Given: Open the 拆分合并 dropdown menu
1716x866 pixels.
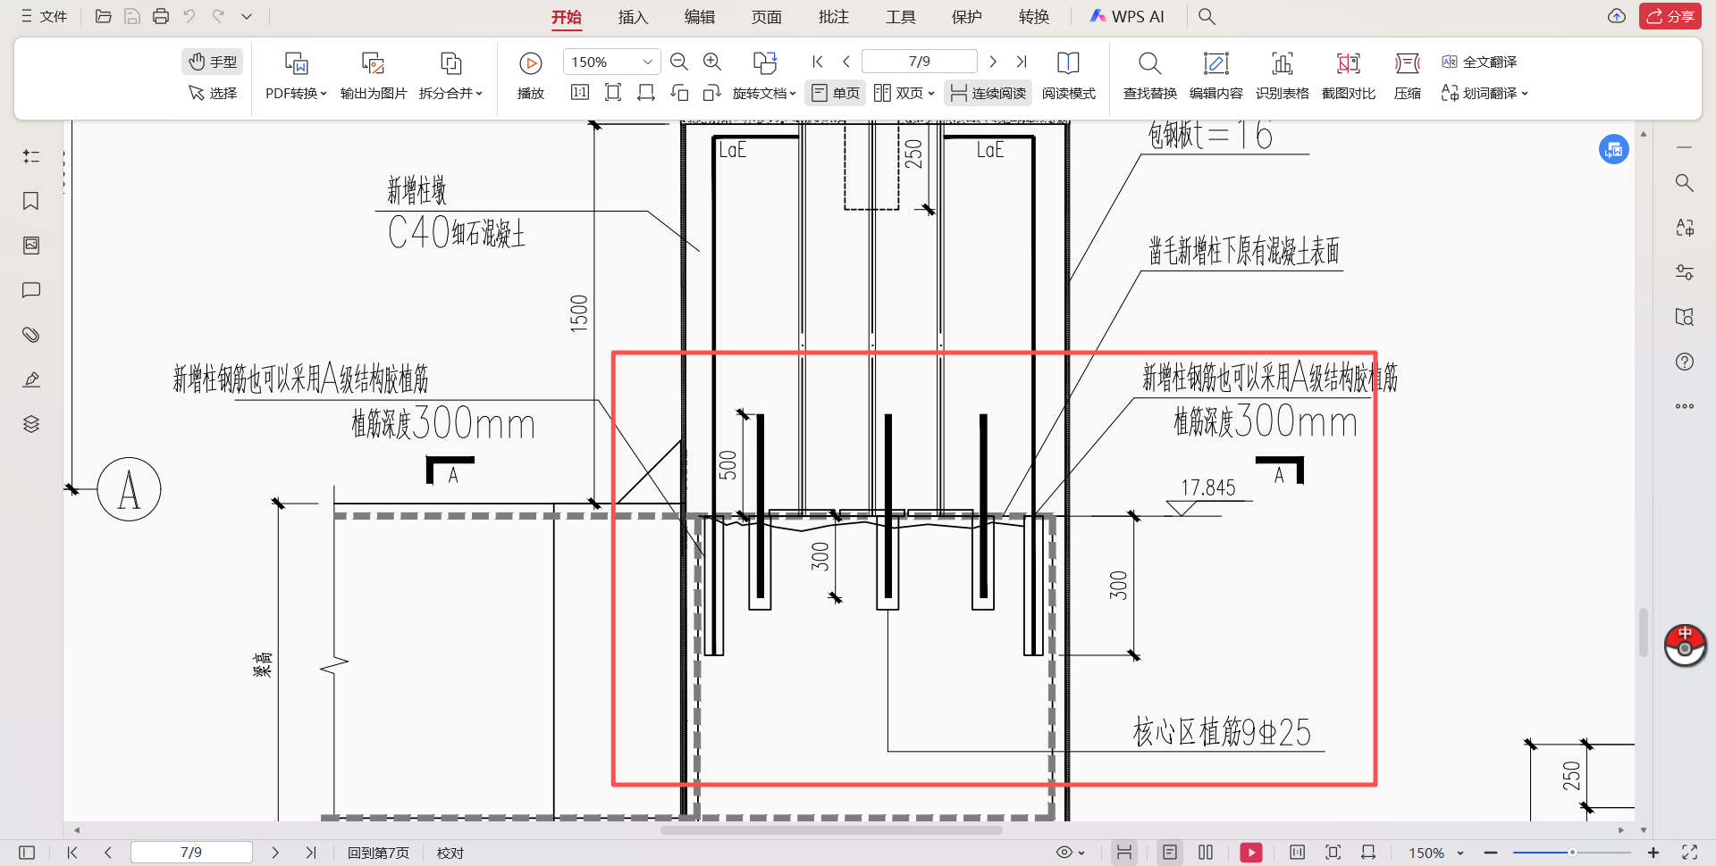Looking at the screenshot, I should tap(450, 93).
